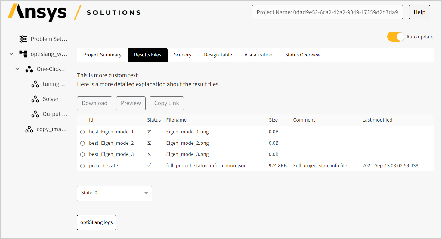
Task: Click the Full project state info file comment
Action: [320, 165]
